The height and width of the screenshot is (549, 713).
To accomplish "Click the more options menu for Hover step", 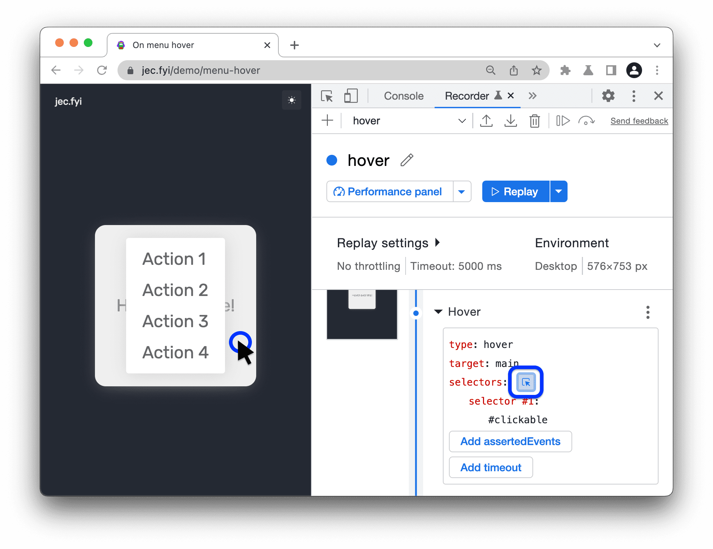I will [x=647, y=311].
